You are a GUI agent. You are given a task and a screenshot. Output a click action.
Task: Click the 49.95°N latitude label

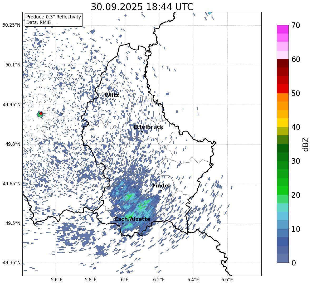tap(12, 105)
